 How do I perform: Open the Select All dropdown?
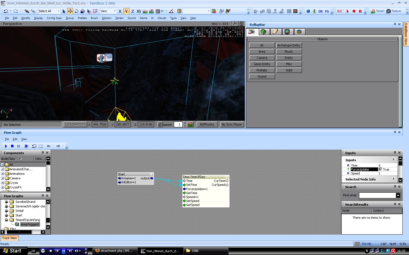[59, 11]
